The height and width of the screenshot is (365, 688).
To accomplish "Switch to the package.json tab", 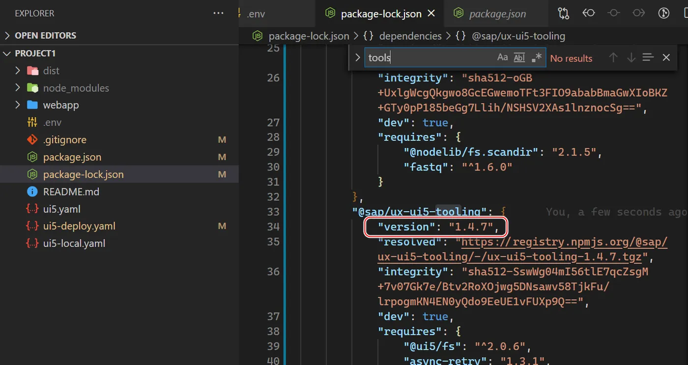I will click(x=496, y=14).
